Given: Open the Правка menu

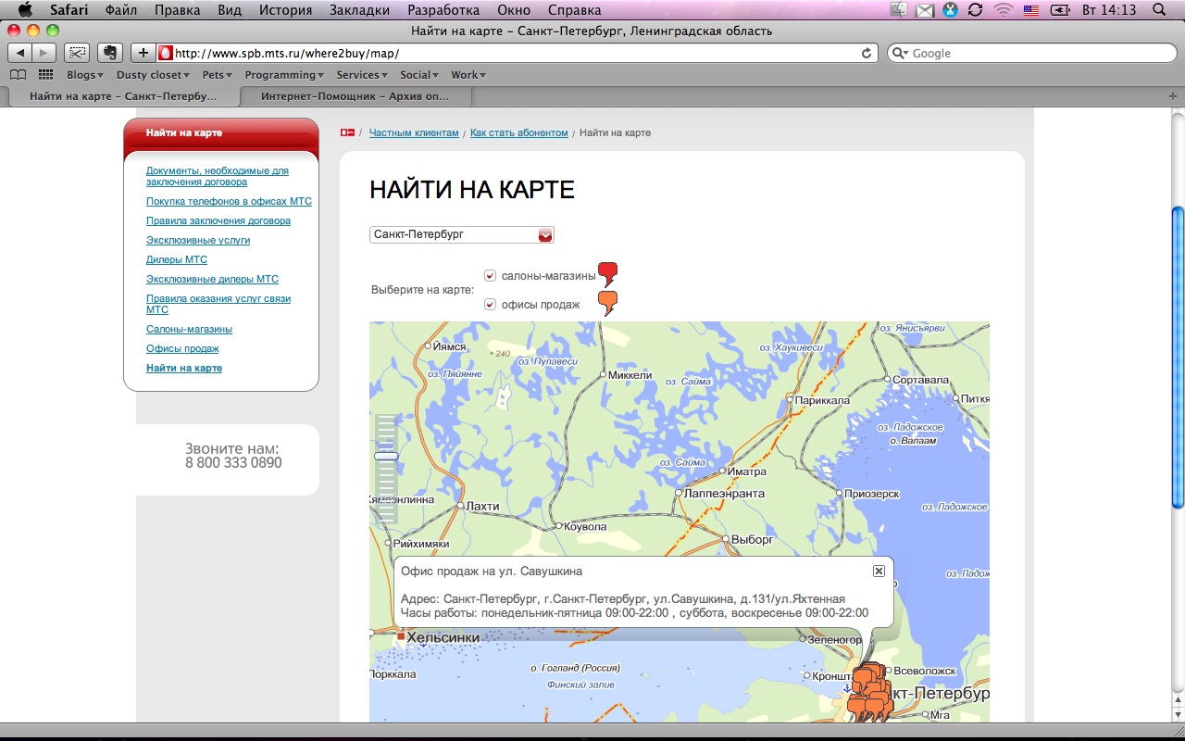Looking at the screenshot, I should click(x=178, y=10).
